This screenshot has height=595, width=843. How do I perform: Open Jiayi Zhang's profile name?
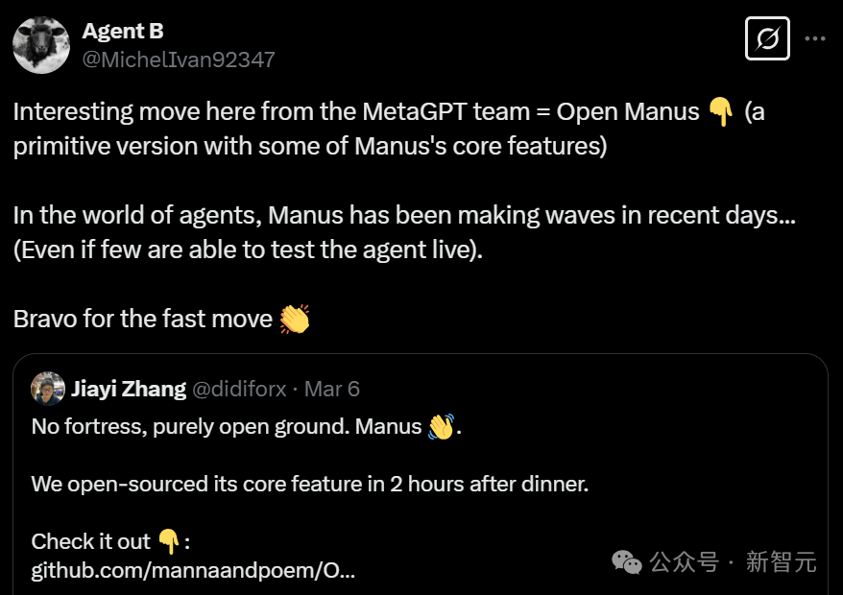coord(129,389)
